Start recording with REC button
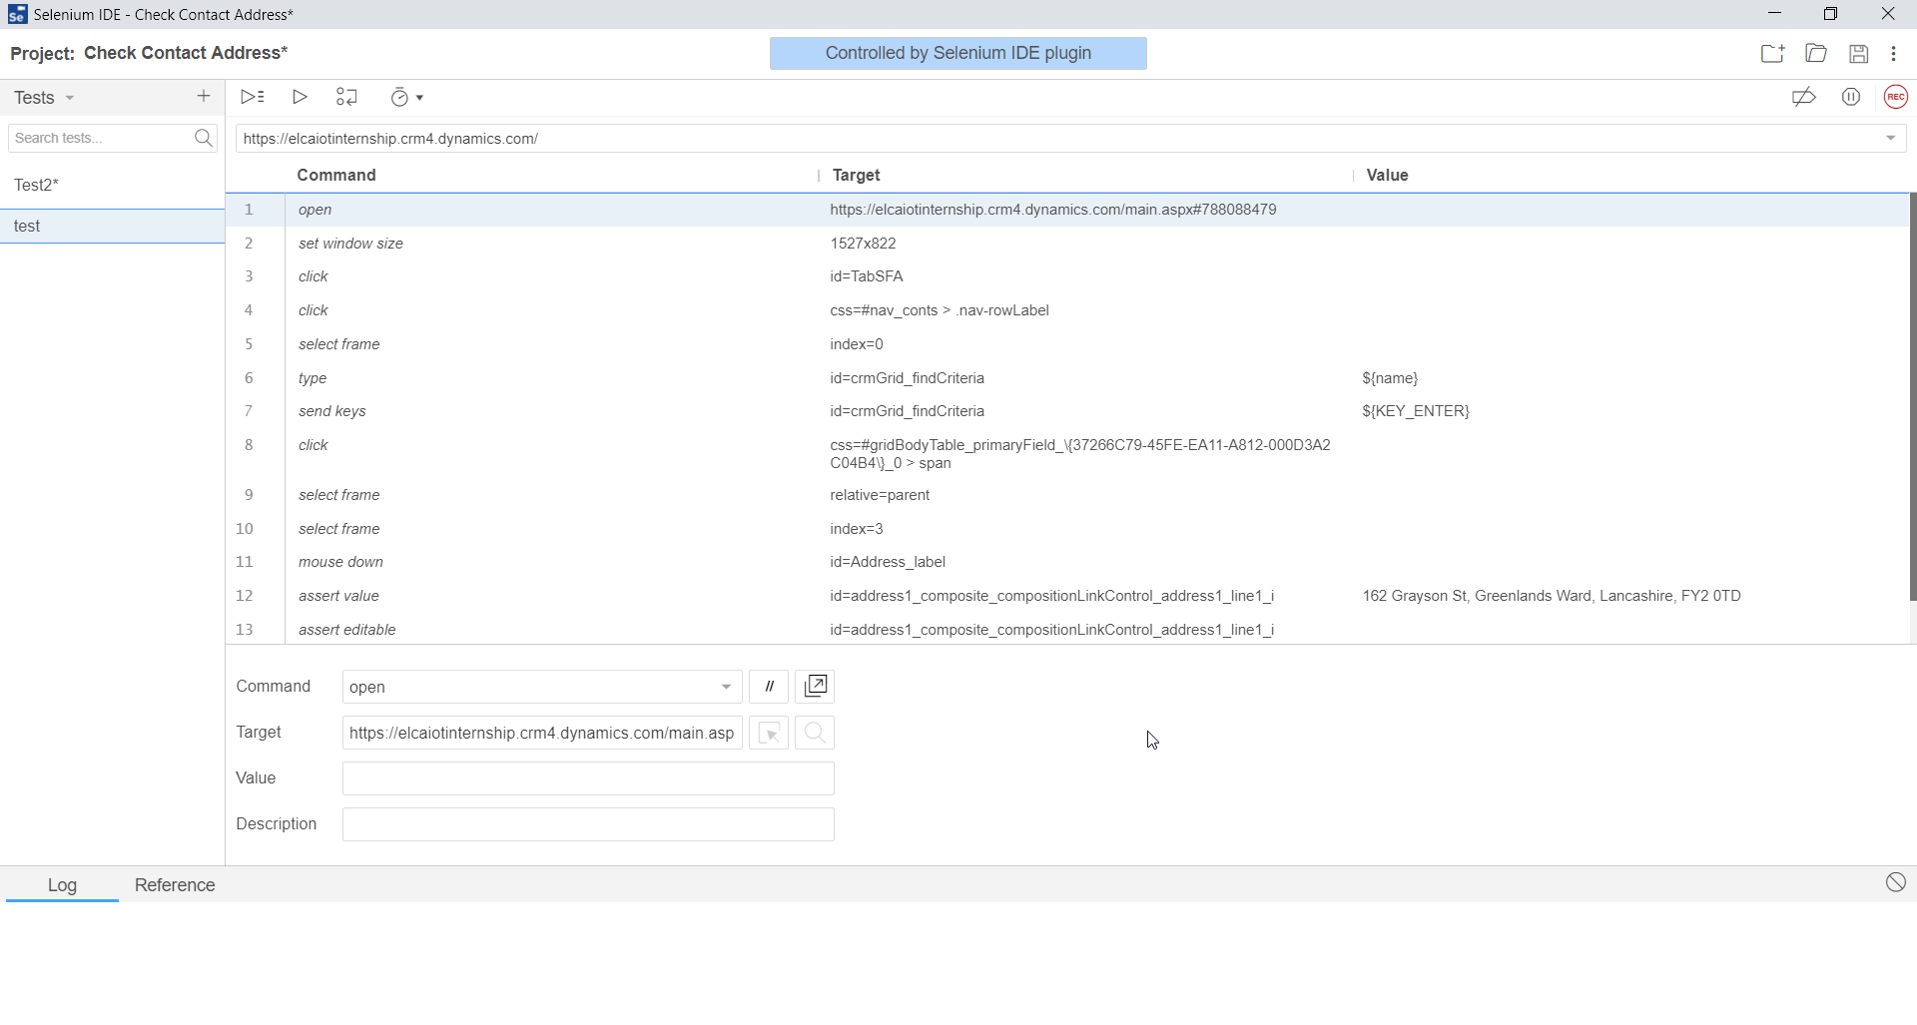Image resolution: width=1917 pixels, height=1025 pixels. [1895, 97]
